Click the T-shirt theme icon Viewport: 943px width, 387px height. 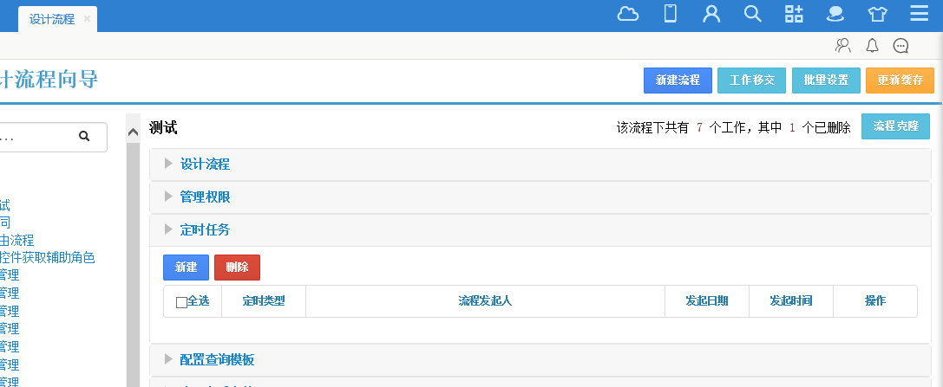pos(877,14)
